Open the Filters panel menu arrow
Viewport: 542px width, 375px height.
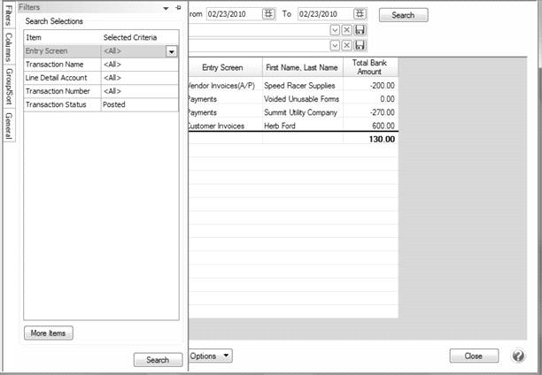click(x=166, y=7)
